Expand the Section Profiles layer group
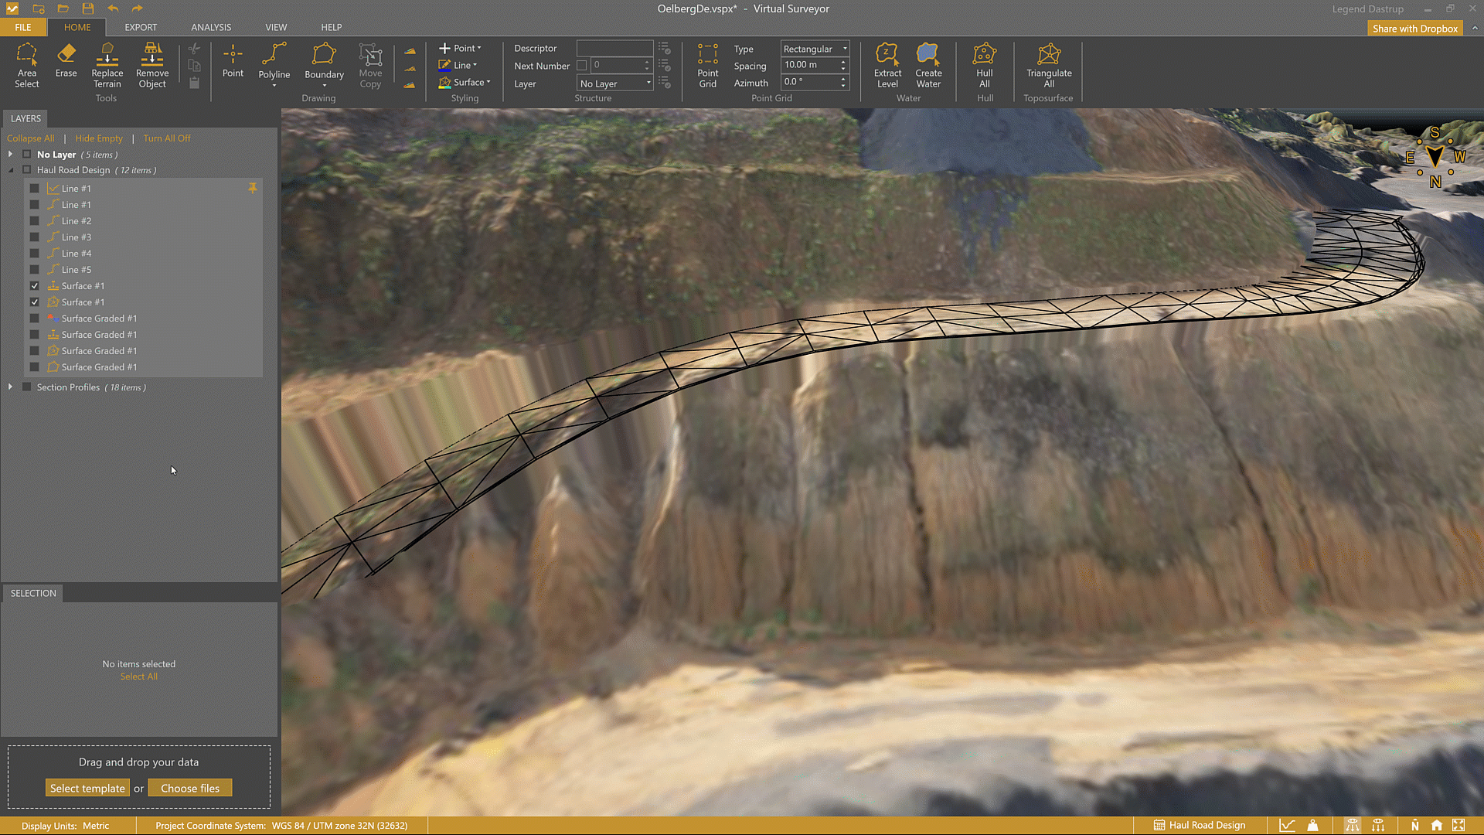 [10, 387]
